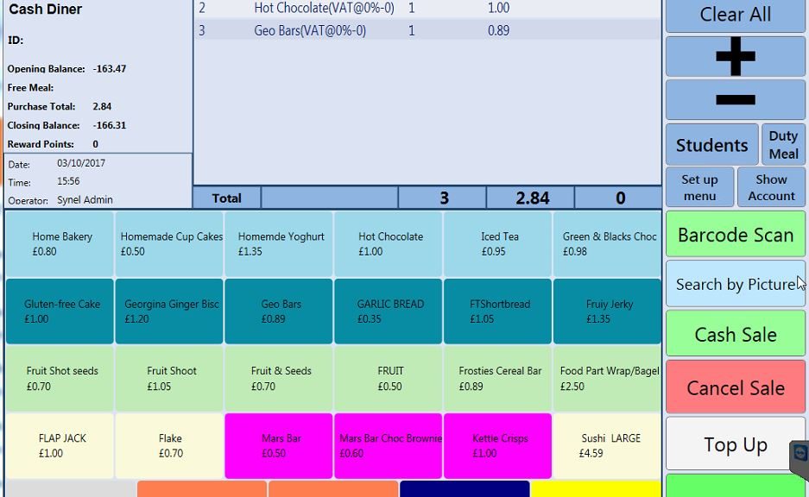Open Search by Picture
Viewport: 809px width, 497px height.
click(735, 284)
